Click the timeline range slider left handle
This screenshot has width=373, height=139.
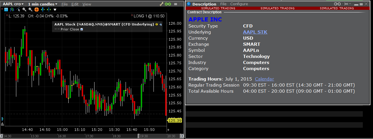(x=139, y=136)
